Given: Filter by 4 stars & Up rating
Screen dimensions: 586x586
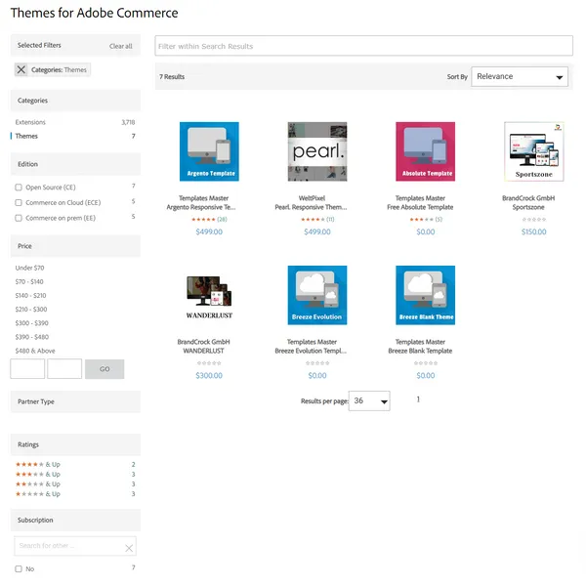Looking at the screenshot, I should (38, 464).
